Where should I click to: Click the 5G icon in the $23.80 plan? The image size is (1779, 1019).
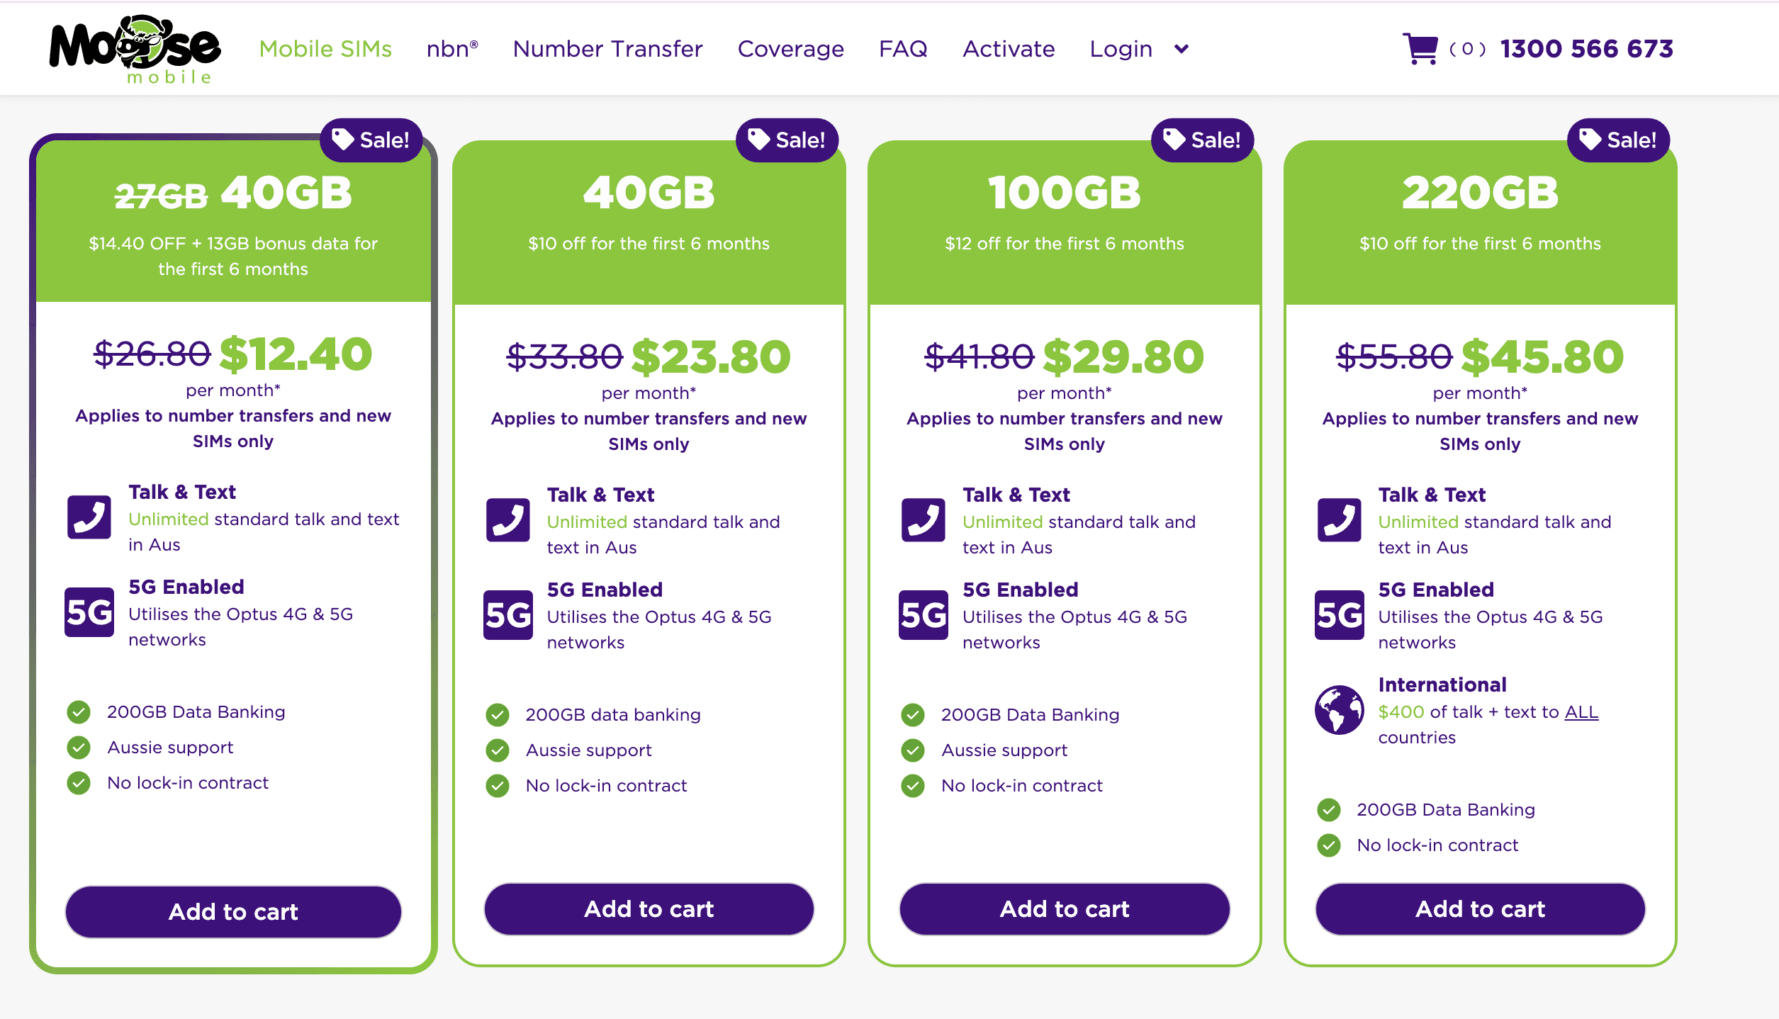[x=507, y=615]
